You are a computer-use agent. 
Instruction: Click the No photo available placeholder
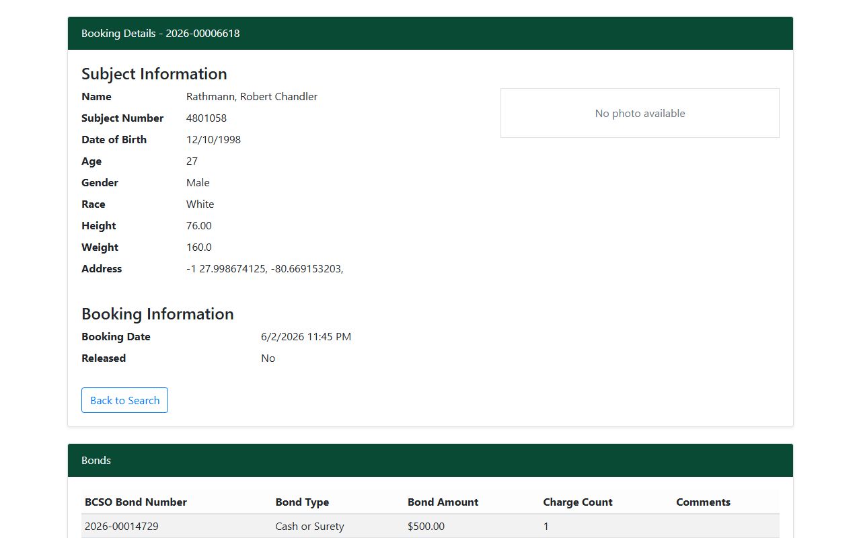pos(640,113)
